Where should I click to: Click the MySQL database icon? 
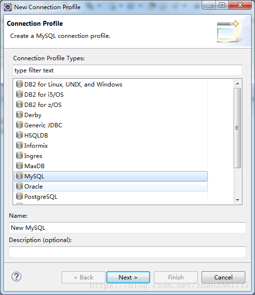tap(19, 176)
